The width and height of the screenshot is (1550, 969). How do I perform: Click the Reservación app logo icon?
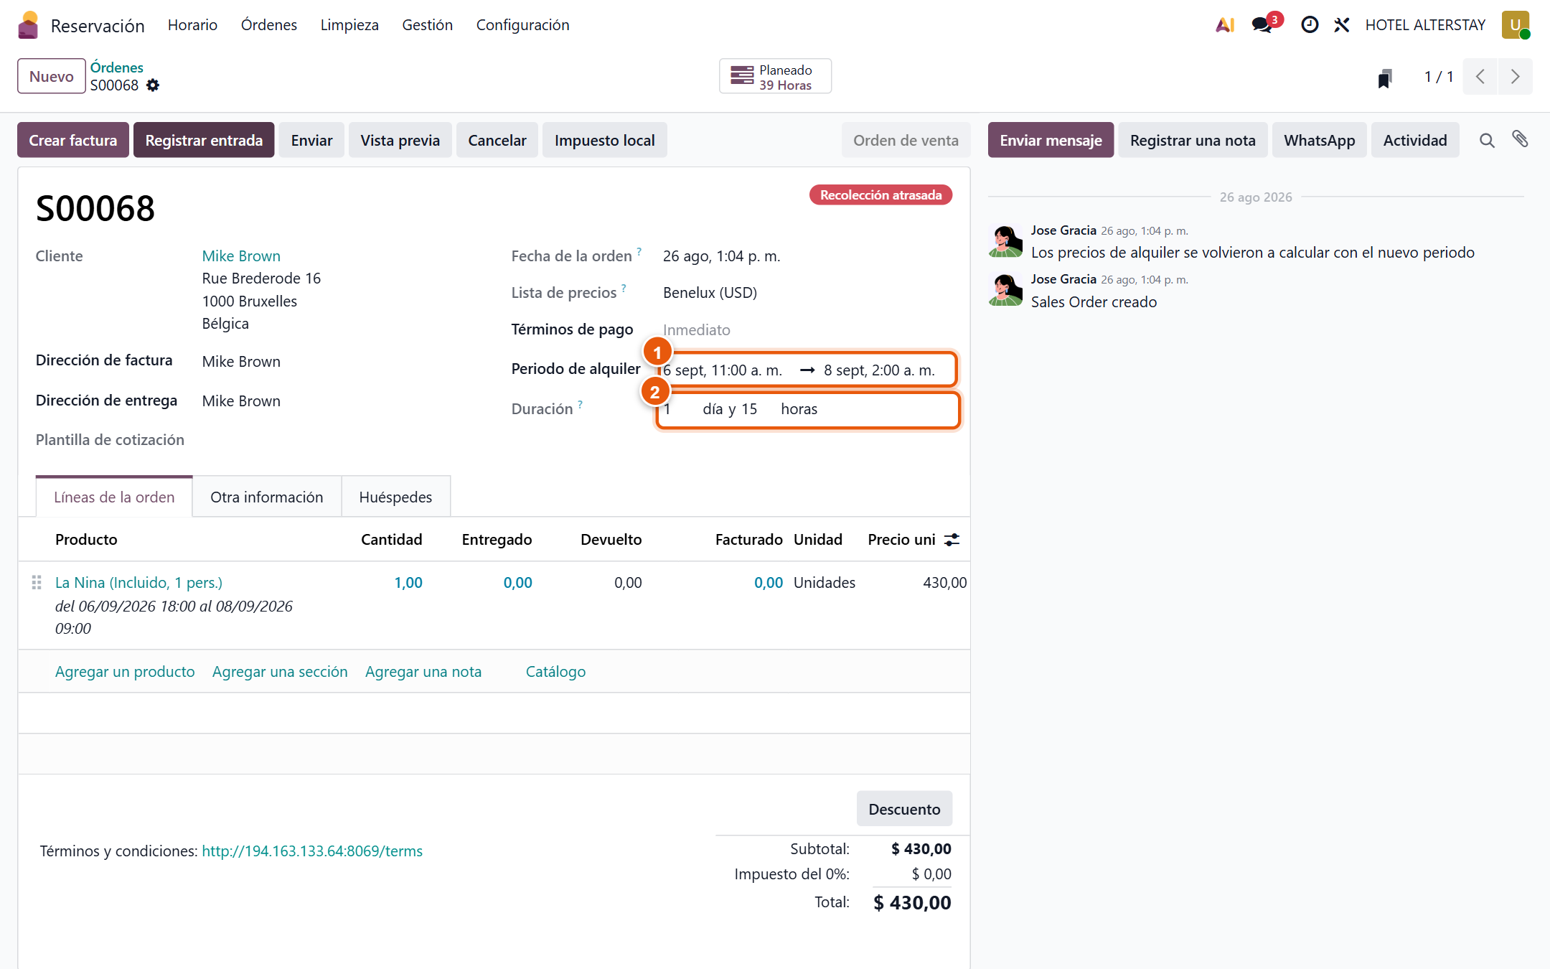(x=28, y=25)
